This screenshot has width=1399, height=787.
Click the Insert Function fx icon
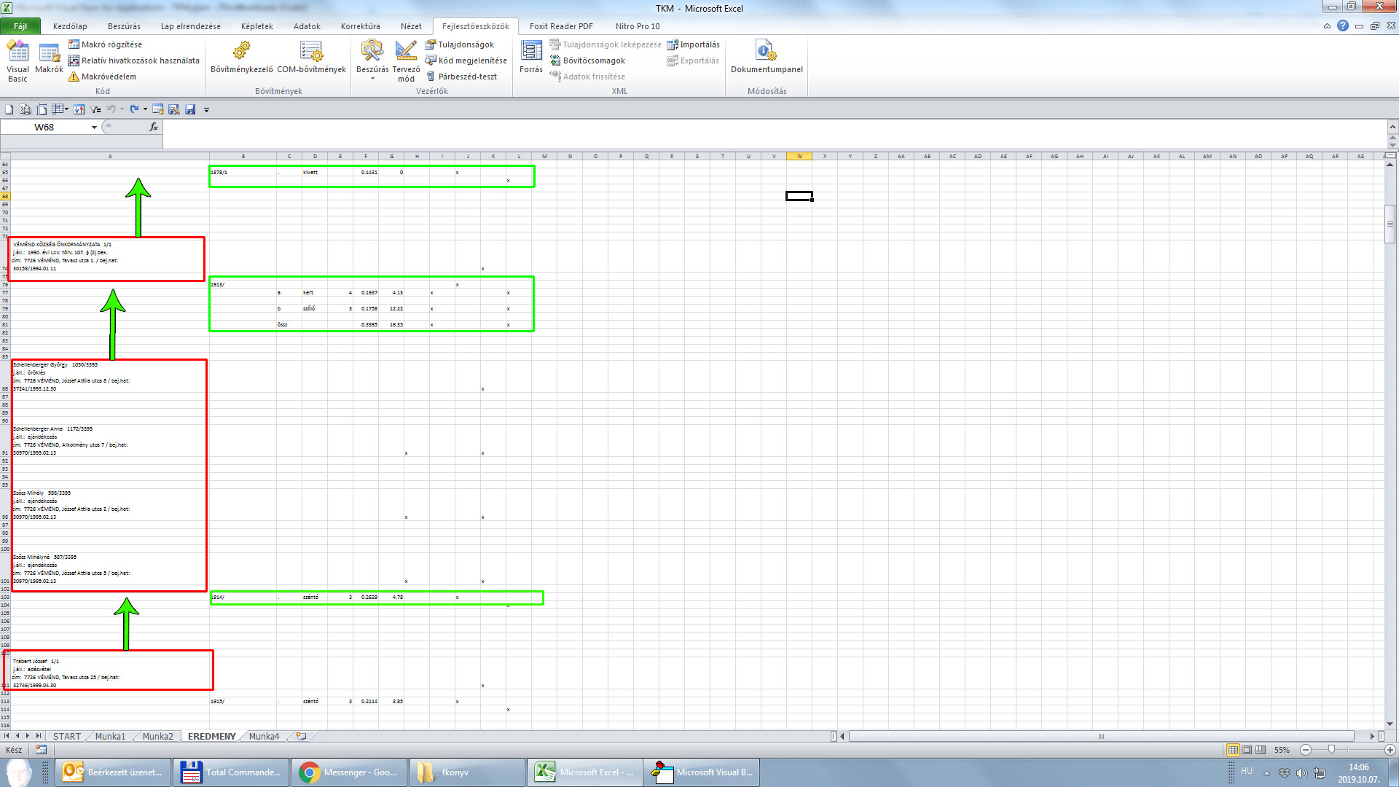coord(152,127)
